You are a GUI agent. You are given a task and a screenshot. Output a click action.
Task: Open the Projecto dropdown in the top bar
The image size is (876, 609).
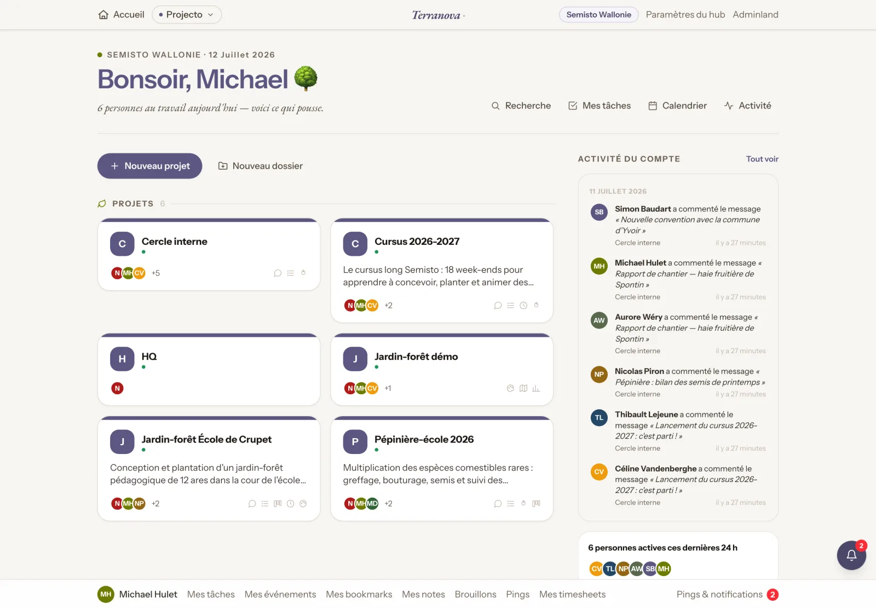click(187, 15)
